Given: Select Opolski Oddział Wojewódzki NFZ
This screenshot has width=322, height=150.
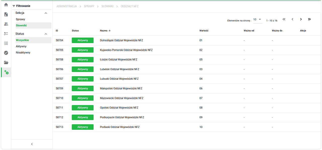Looking at the screenshot, I should 119,108.
